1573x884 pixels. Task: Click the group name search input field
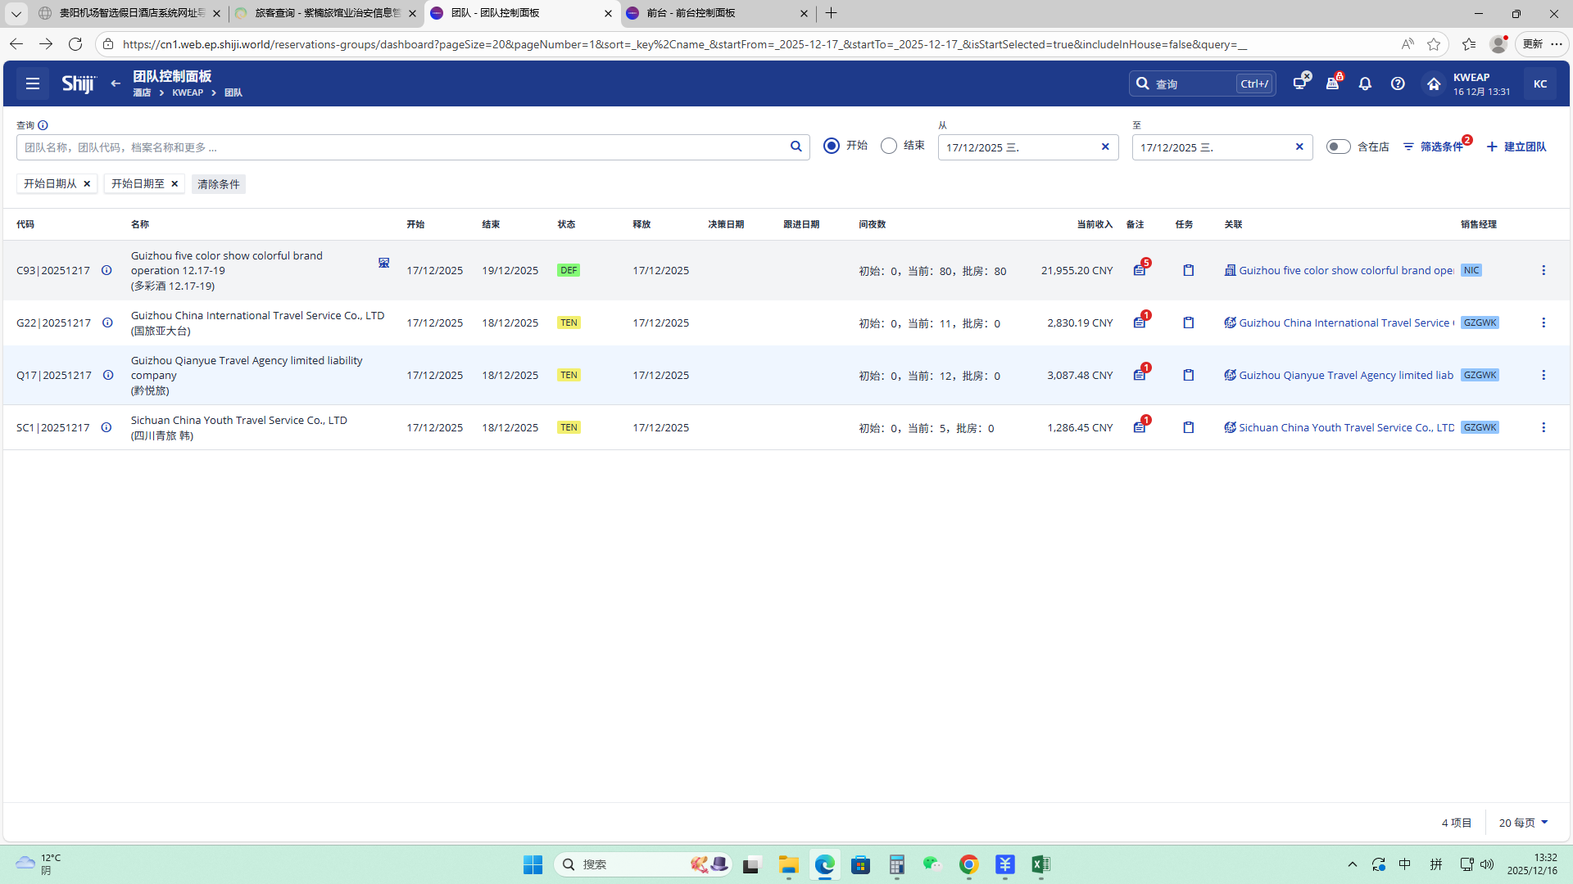tap(401, 147)
